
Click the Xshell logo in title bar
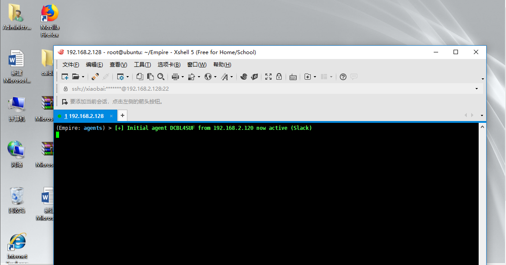coord(61,52)
